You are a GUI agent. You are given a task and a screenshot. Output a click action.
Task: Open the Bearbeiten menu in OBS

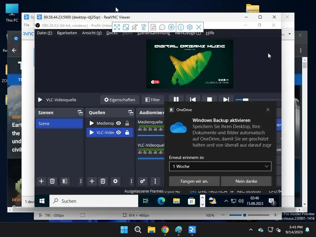[x=67, y=33]
